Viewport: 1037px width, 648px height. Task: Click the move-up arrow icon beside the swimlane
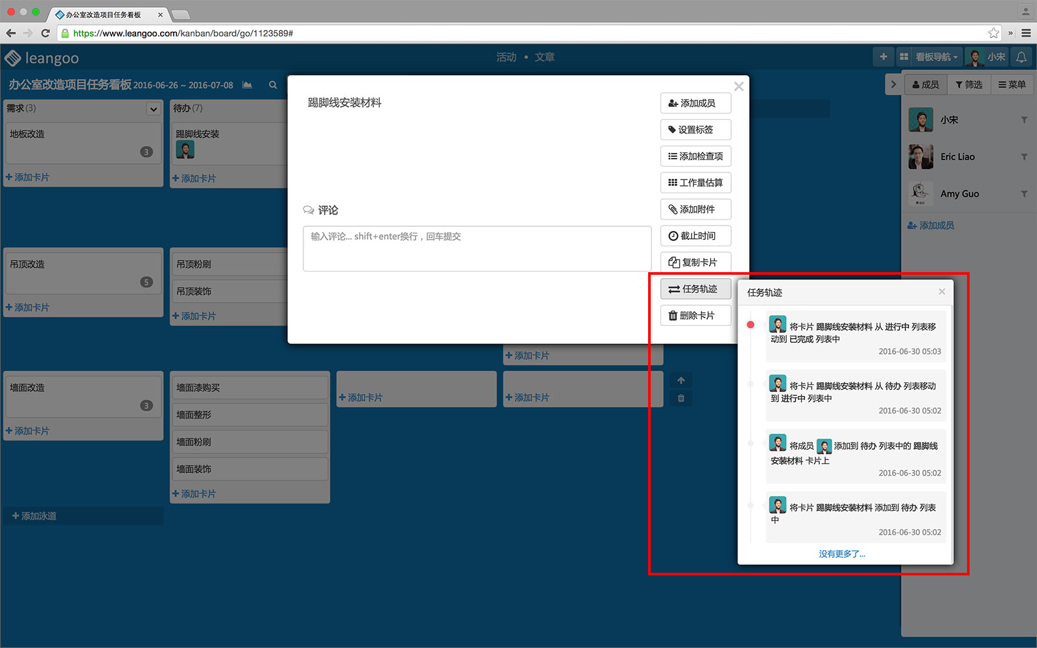click(x=681, y=380)
